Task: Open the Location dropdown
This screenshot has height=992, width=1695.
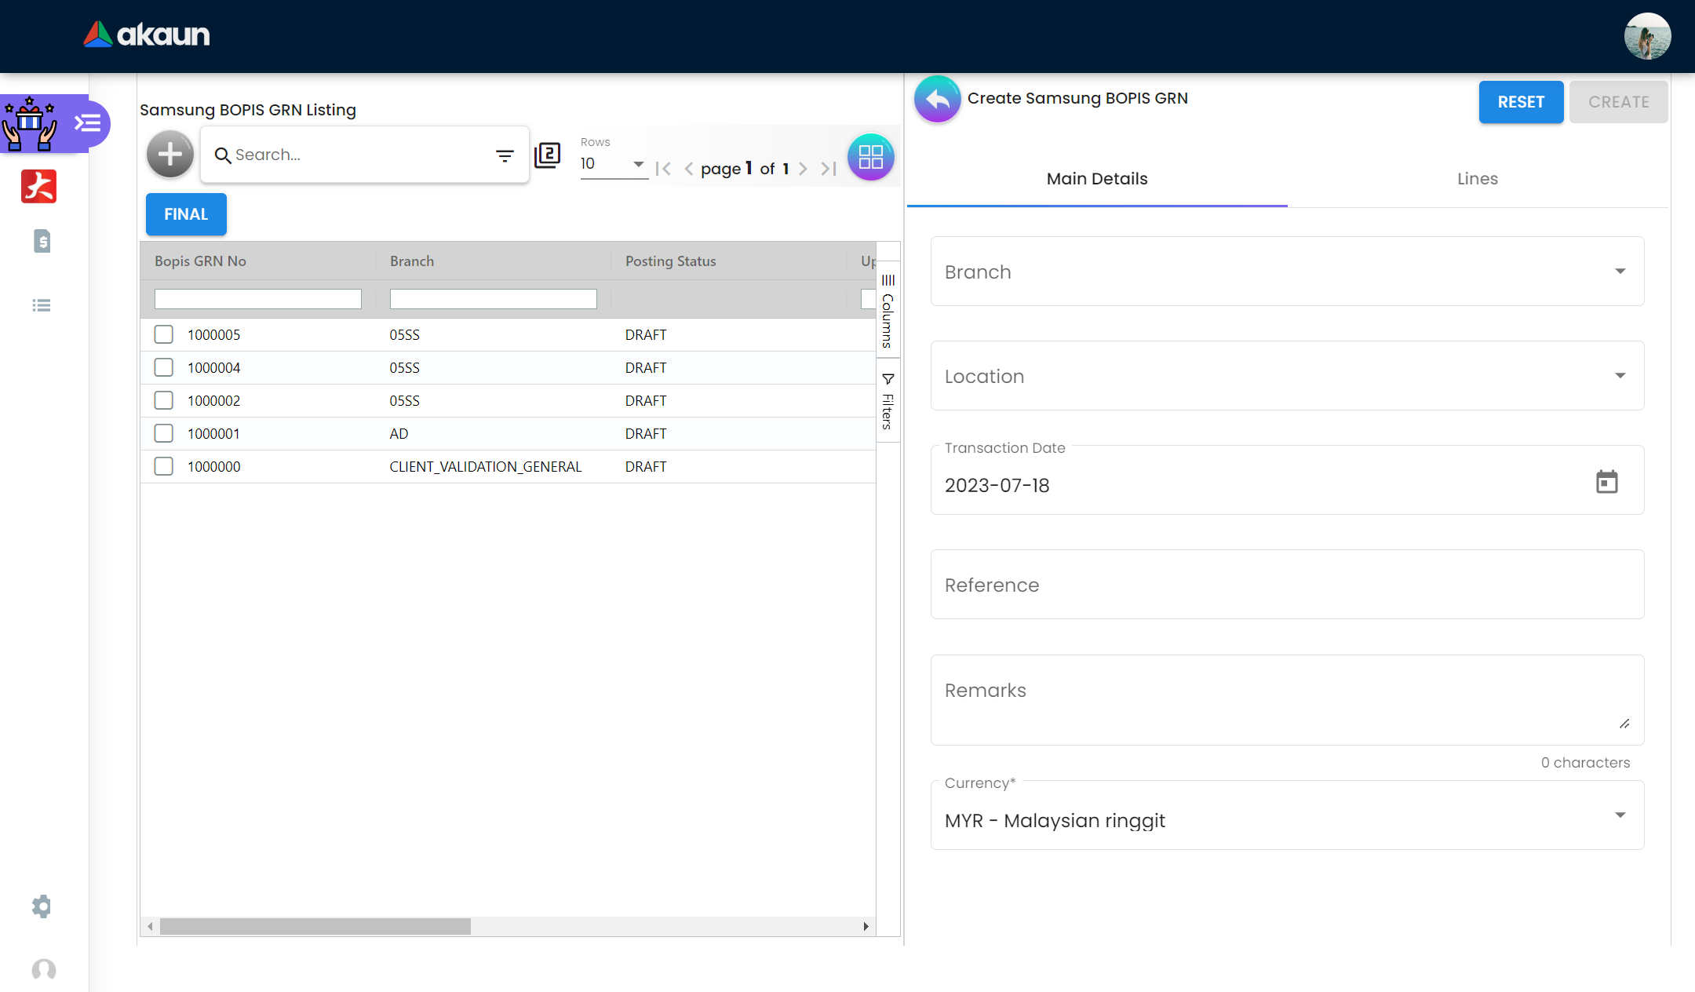Action: click(1287, 376)
